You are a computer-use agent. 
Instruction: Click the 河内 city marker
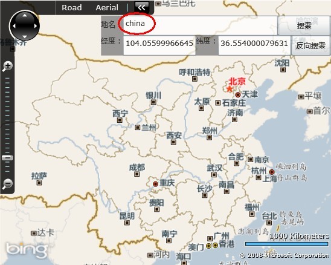click(150, 255)
